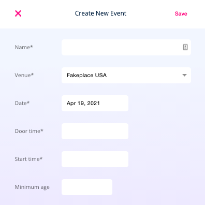The image size is (205, 205).
Task: Click the Fakeplace USA text
Action: click(x=86, y=75)
